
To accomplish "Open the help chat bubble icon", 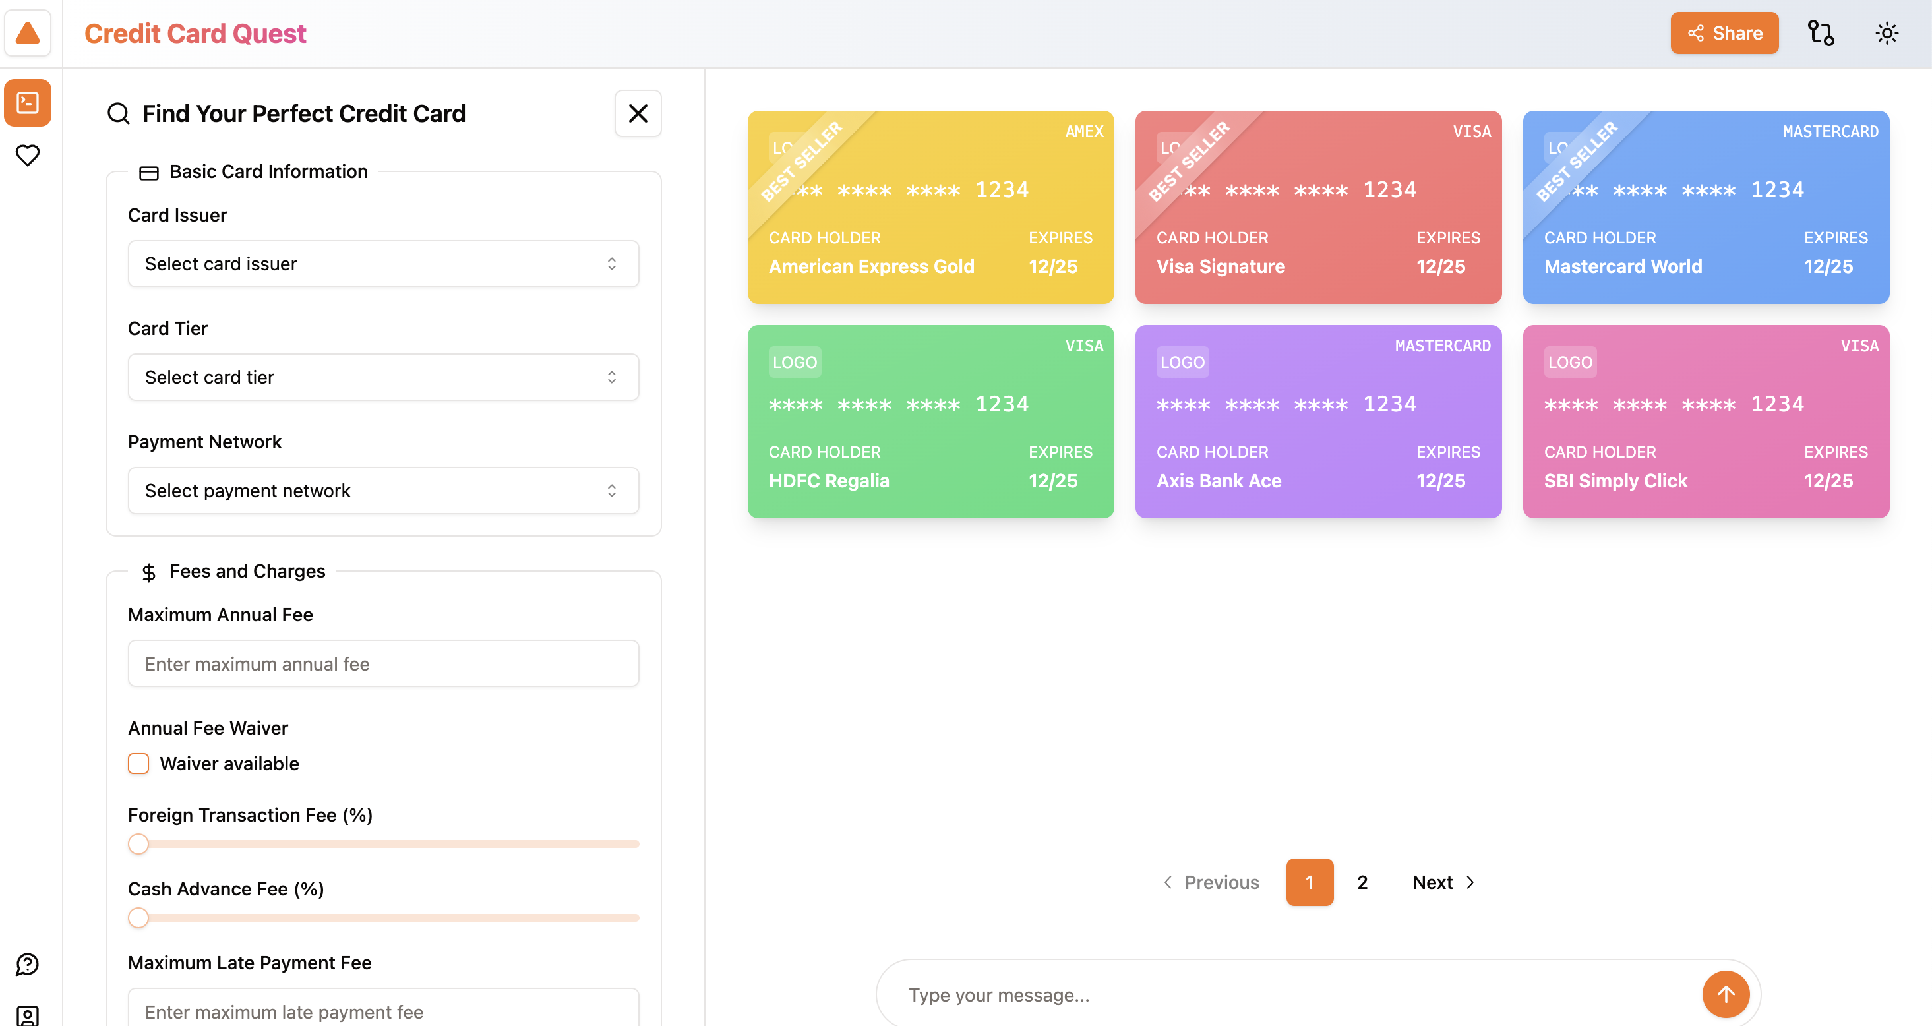I will (x=28, y=964).
